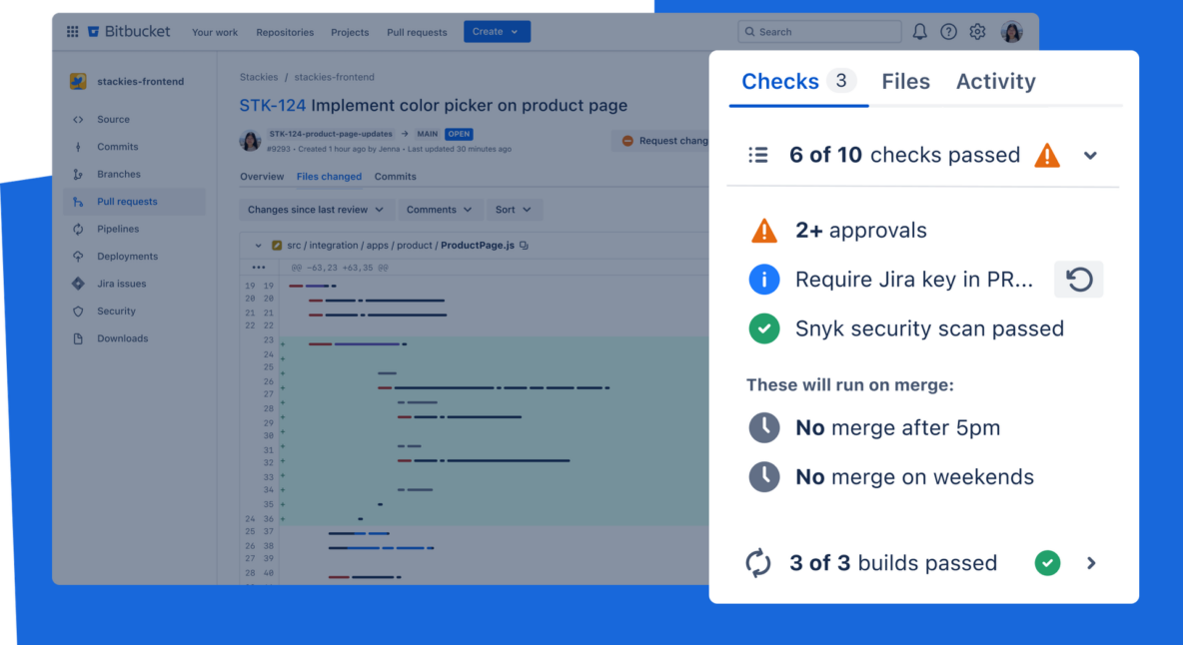This screenshot has height=645, width=1183.
Task: Open the notifications bell
Action: 919,32
